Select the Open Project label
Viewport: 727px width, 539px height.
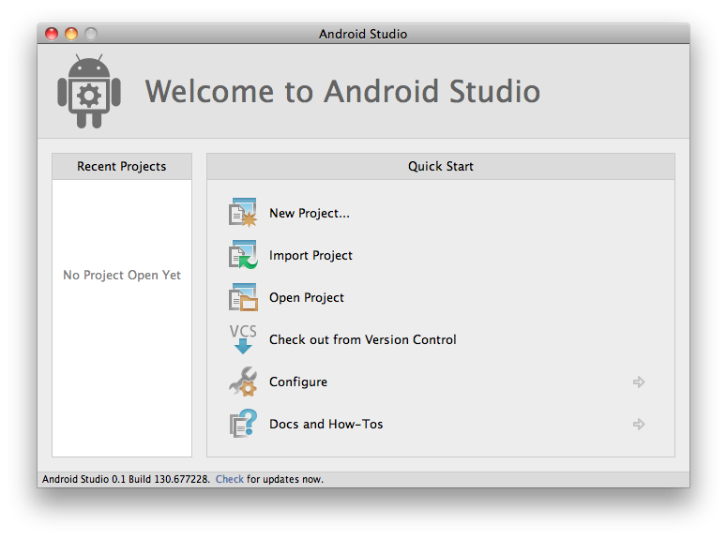(307, 297)
